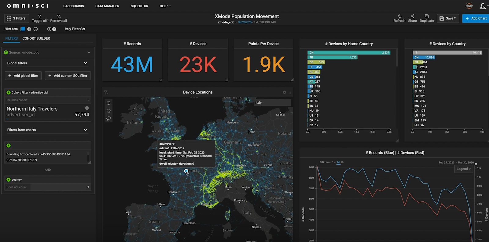Click the xmode_cdc source link in title

[226, 22]
